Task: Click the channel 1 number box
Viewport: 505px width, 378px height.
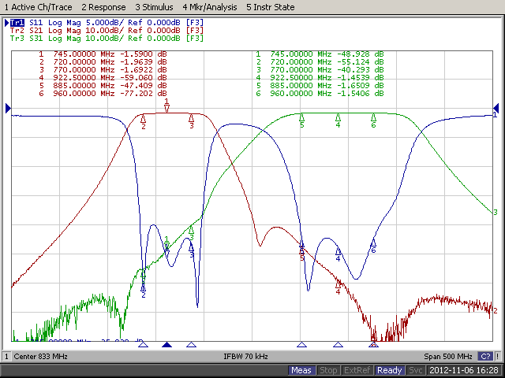Action: coord(6,356)
